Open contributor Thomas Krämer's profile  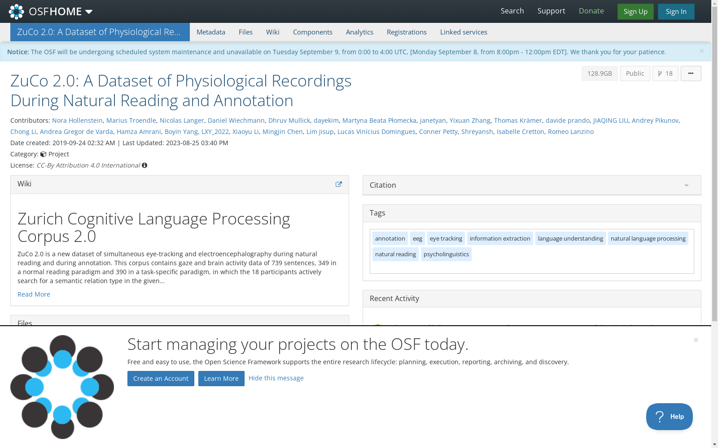pyautogui.click(x=518, y=121)
